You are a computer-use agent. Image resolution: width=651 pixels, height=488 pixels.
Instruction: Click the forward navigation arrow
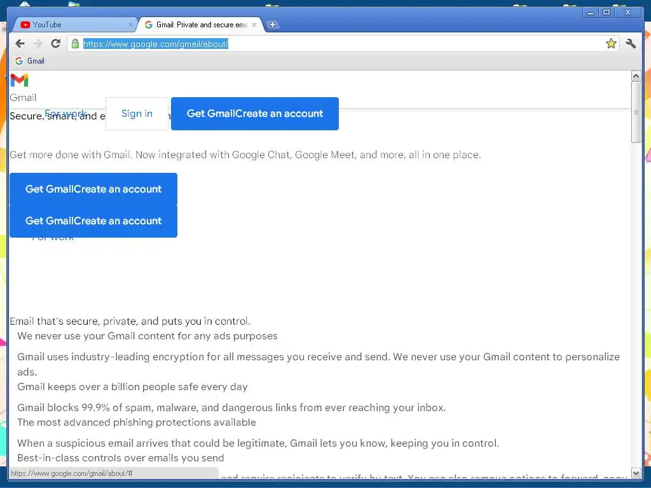(x=38, y=44)
